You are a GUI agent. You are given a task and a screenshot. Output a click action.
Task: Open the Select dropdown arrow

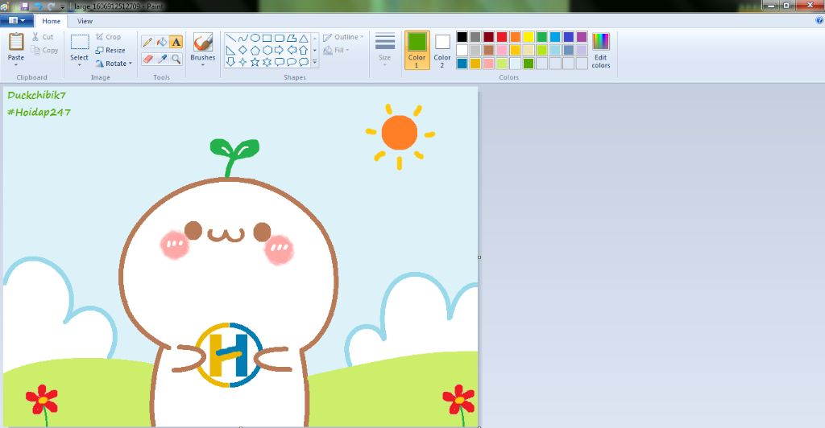(80, 64)
